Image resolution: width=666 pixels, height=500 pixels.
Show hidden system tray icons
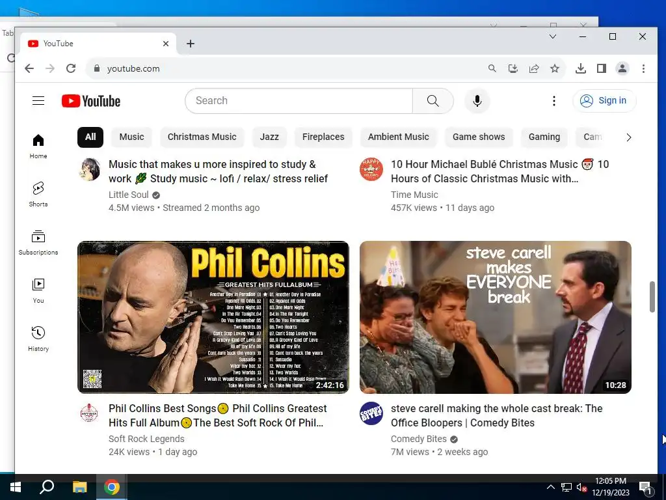[550, 487]
